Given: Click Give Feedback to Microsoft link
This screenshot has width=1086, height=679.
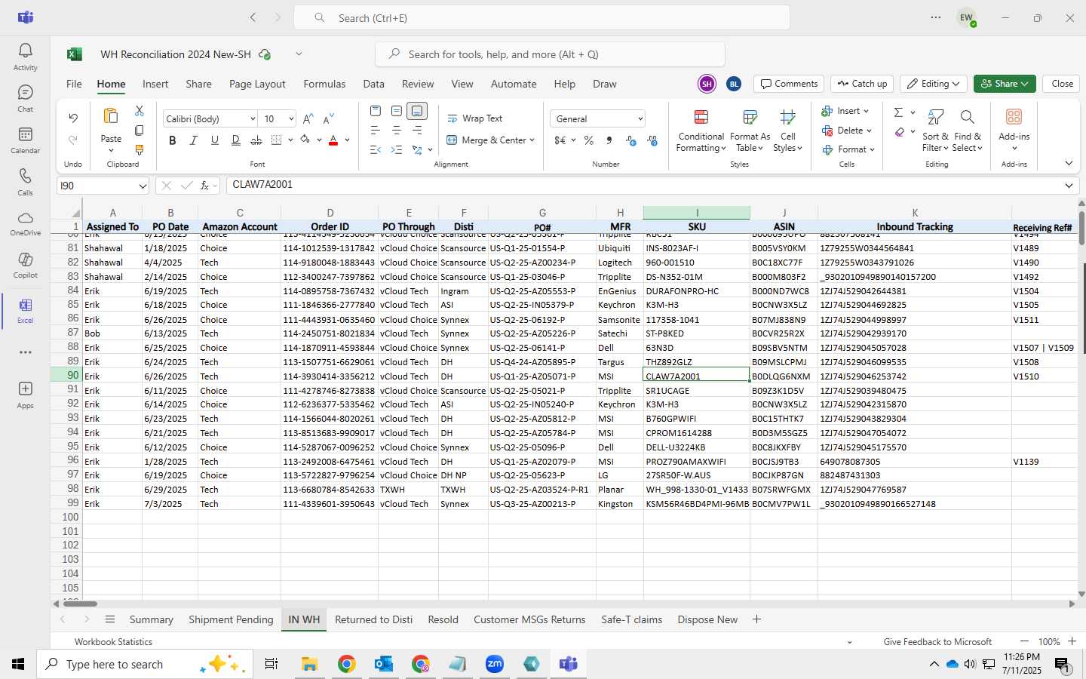Looking at the screenshot, I should coord(937,642).
